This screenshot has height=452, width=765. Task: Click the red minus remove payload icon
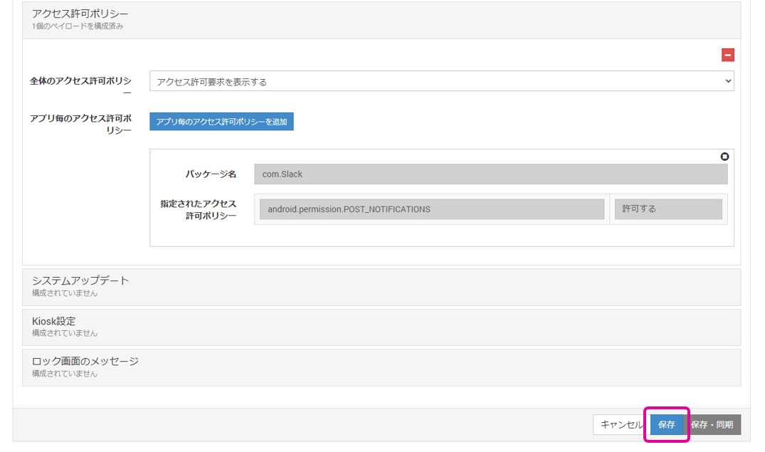click(x=728, y=56)
